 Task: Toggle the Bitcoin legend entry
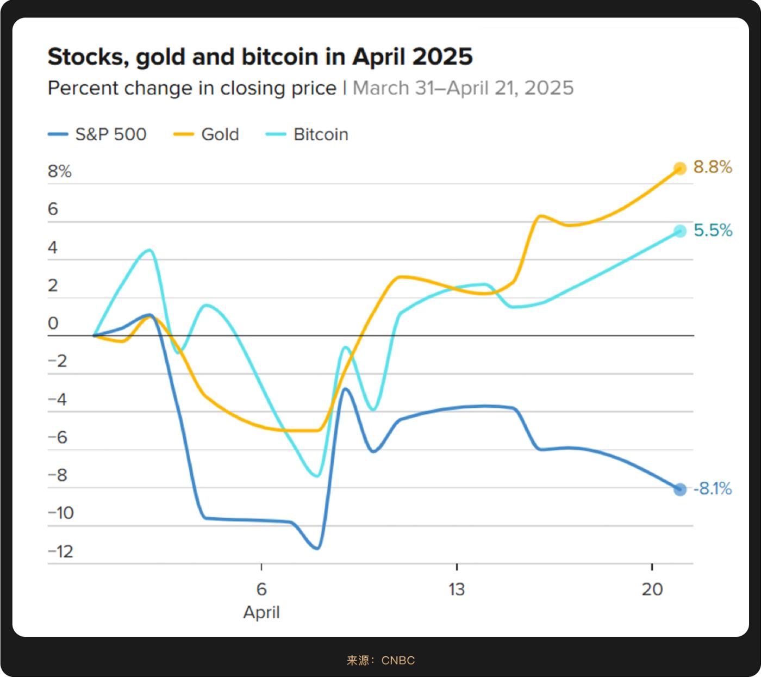(307, 134)
